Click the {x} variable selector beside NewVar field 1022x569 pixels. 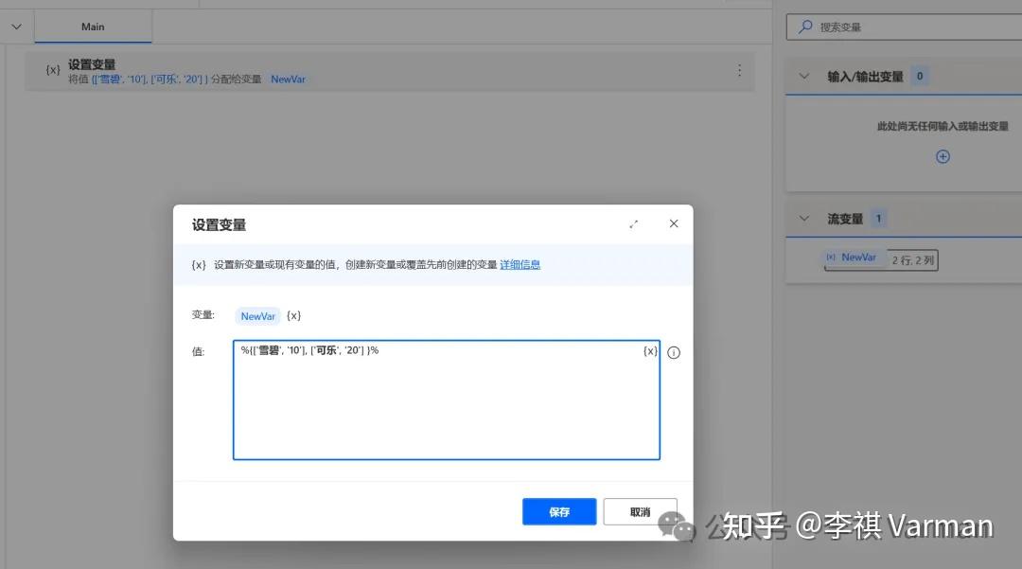pos(293,315)
